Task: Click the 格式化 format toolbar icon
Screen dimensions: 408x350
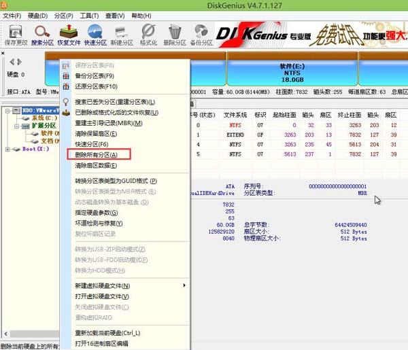Action: [x=148, y=35]
